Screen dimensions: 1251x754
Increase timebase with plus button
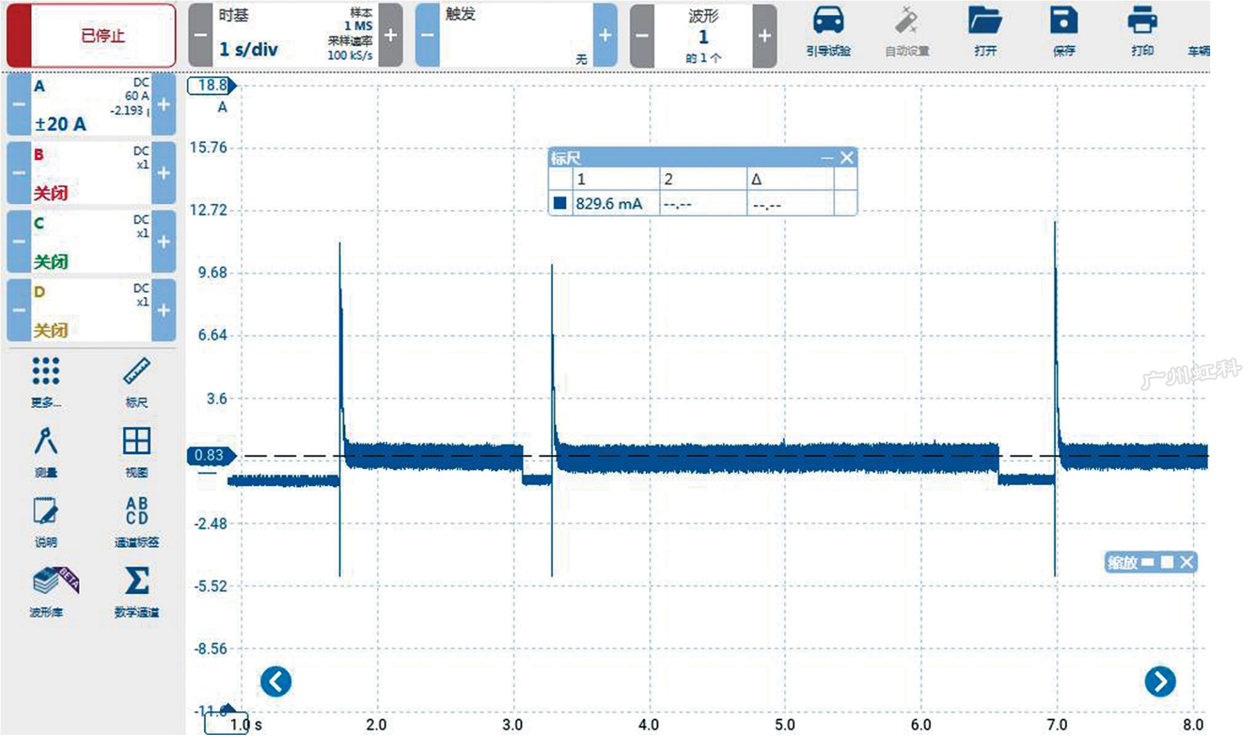(391, 36)
